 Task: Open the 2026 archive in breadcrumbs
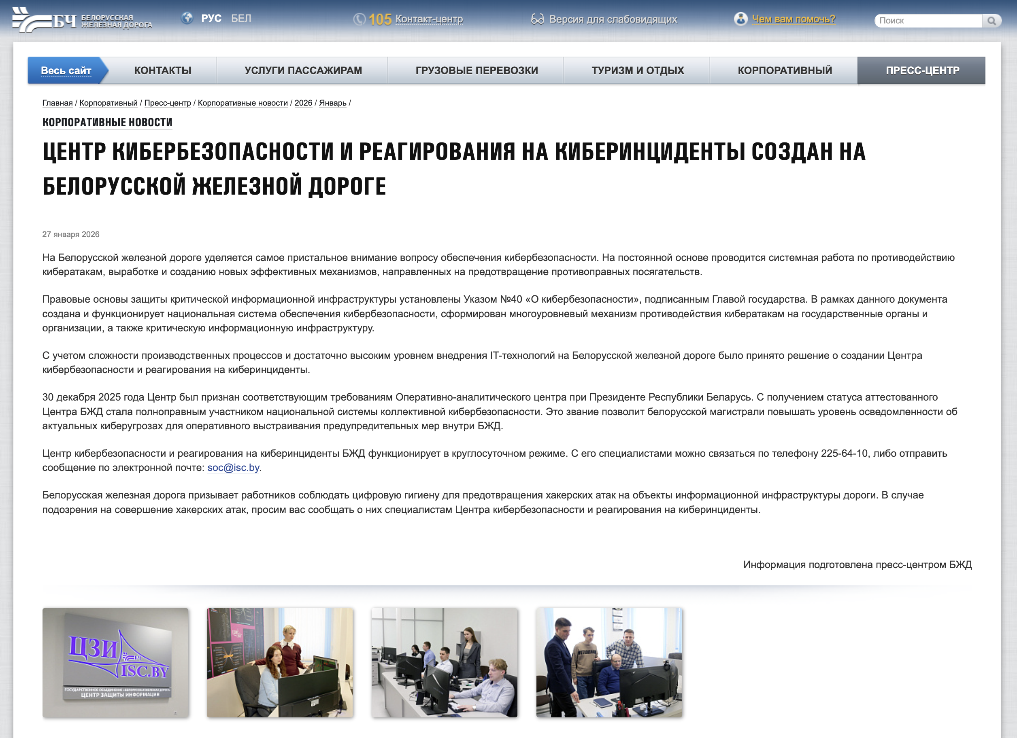tap(304, 103)
